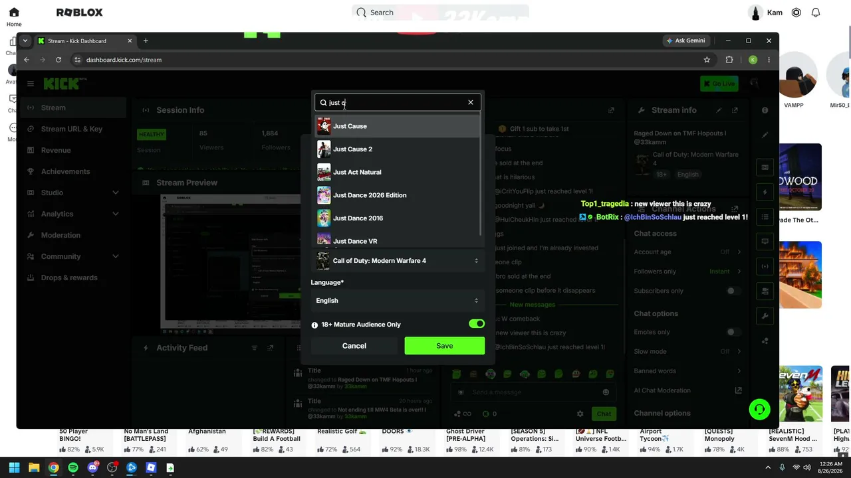Open the Kick sidebar hamburger menu
The width and height of the screenshot is (851, 478).
pos(31,84)
